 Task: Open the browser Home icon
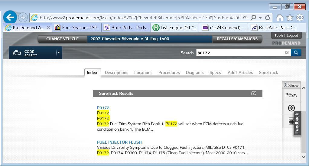(x=280, y=18)
